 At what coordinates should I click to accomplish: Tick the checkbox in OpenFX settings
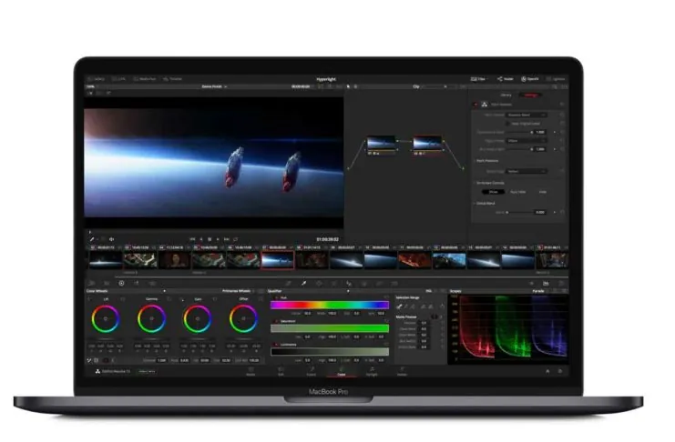508,124
